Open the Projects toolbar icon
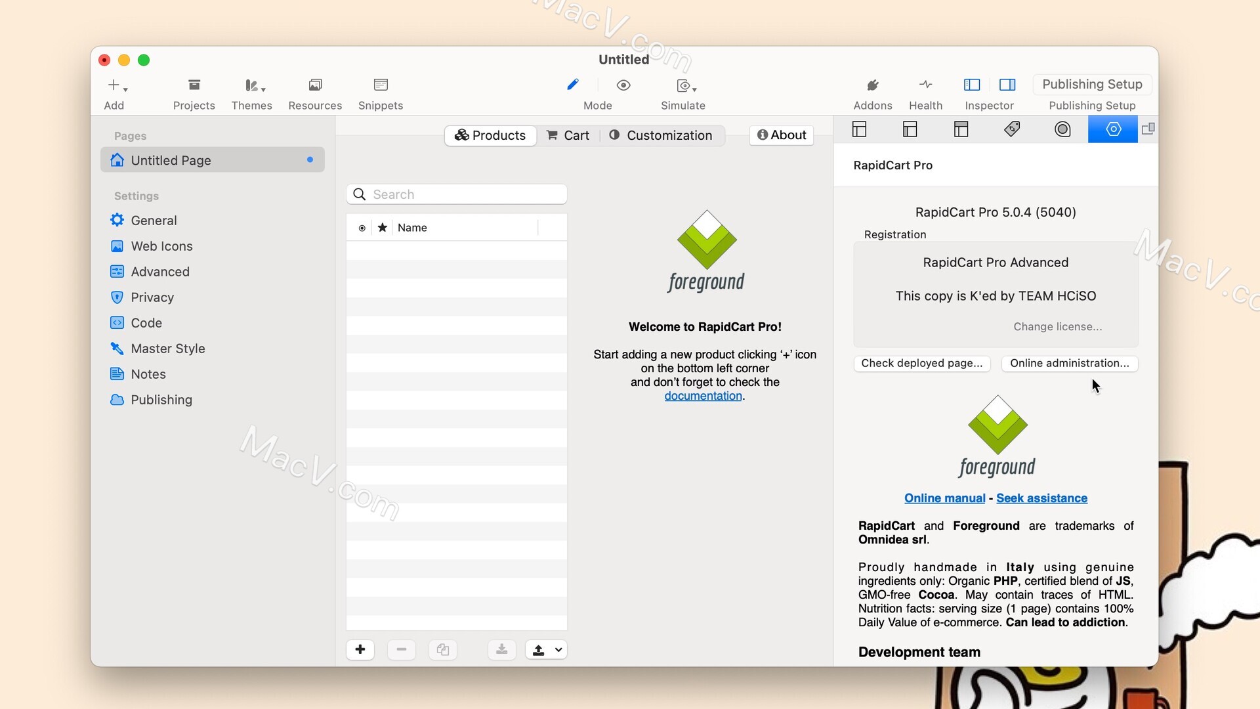Screen dimensions: 1260x709 coord(194,85)
